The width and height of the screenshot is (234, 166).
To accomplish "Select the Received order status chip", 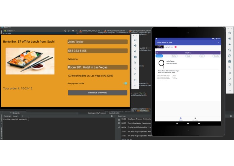I will point(159,56).
